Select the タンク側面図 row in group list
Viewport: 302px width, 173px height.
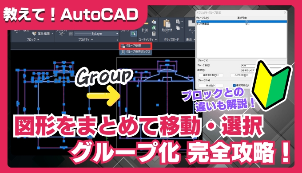[x=242, y=24]
